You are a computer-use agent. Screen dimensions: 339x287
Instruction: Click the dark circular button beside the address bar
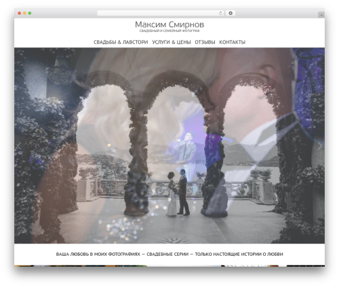(x=231, y=13)
